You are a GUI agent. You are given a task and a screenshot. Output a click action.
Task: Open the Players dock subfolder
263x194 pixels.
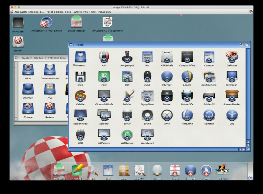(x=206, y=170)
